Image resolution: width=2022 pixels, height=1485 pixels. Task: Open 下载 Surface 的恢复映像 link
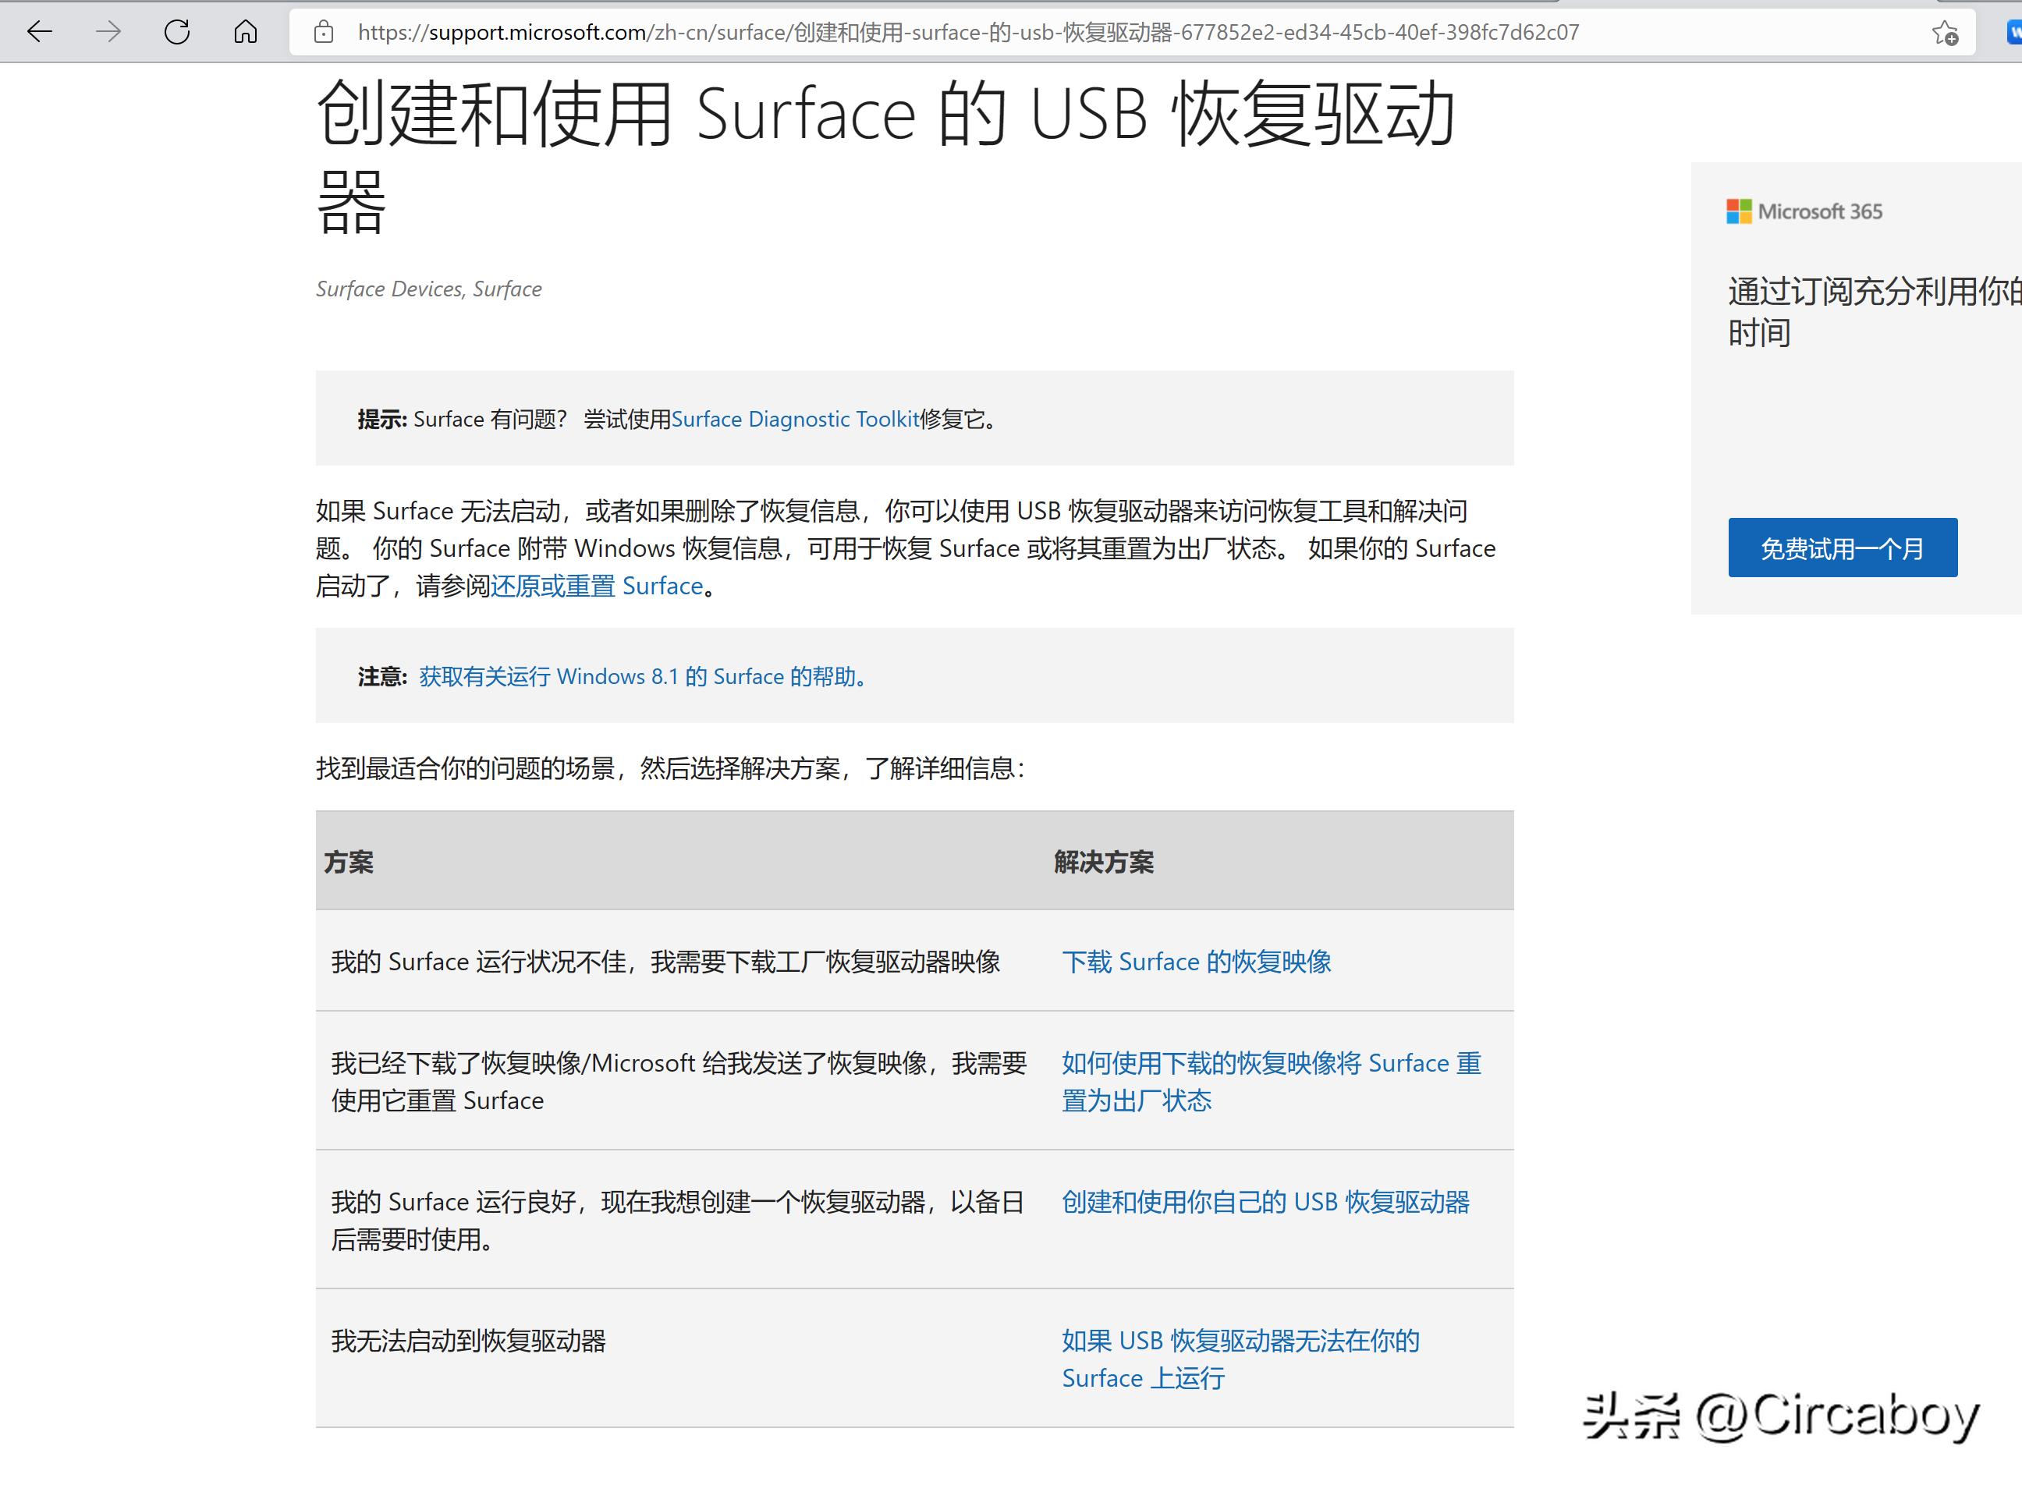1198,961
